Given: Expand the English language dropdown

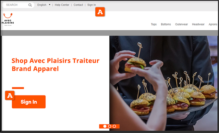Looking at the screenshot, I should click(x=44, y=5).
